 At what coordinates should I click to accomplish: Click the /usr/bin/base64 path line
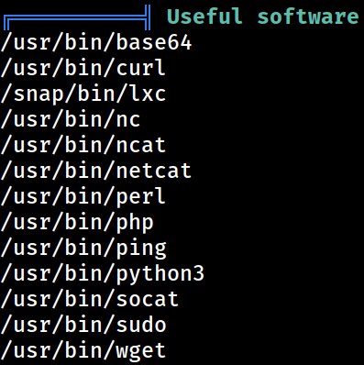click(96, 42)
